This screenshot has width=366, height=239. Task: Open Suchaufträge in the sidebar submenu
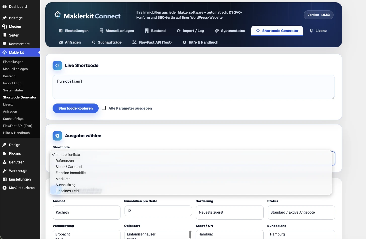click(13, 119)
